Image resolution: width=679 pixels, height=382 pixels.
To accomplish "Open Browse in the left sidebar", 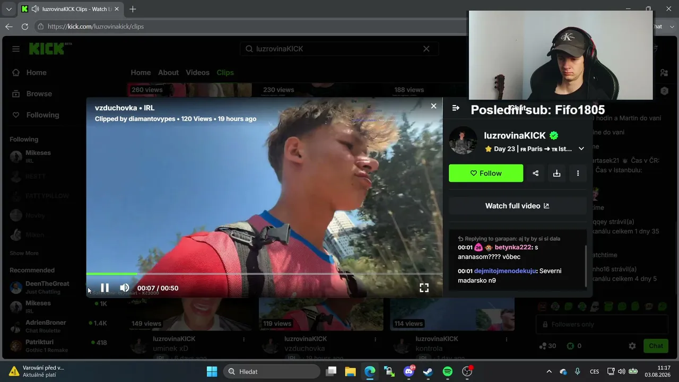I will pos(39,94).
